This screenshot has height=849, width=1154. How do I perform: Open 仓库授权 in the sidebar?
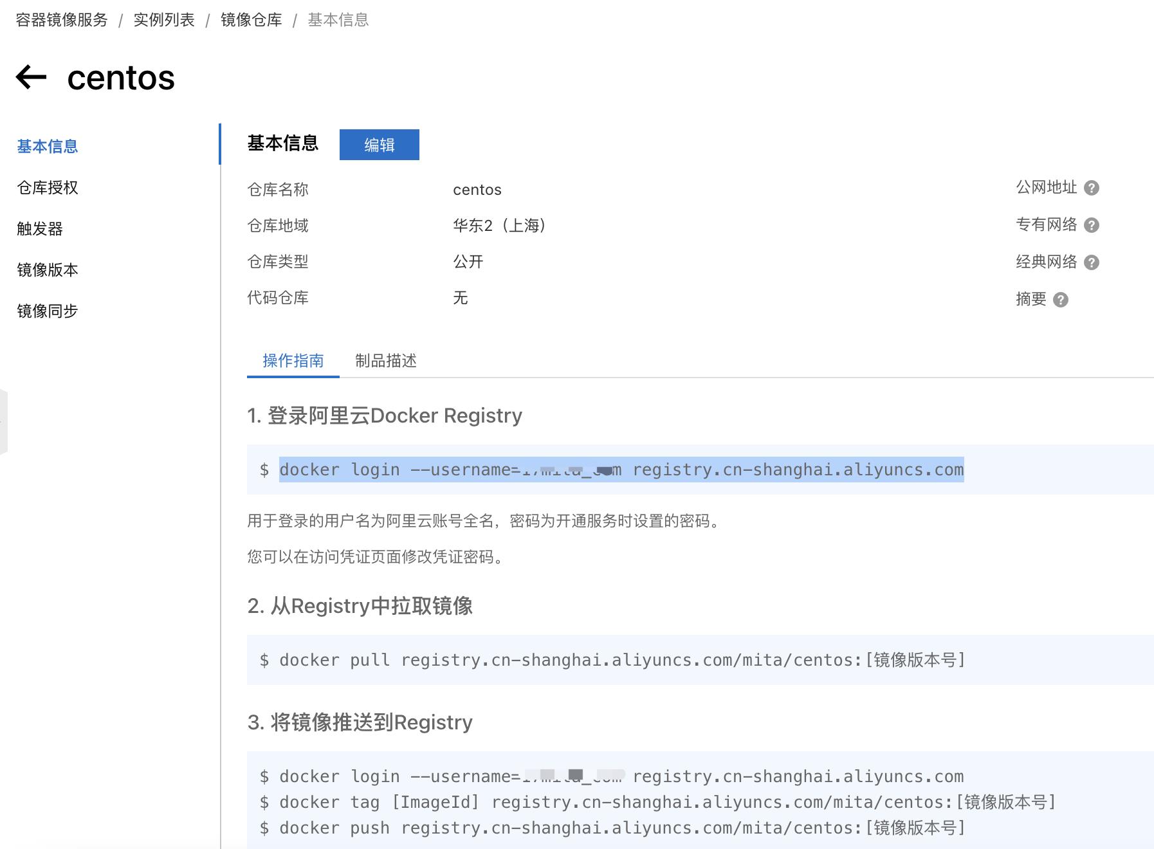48,188
